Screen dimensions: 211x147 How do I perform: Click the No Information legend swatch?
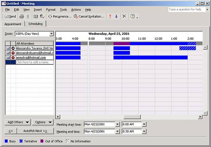68,141
